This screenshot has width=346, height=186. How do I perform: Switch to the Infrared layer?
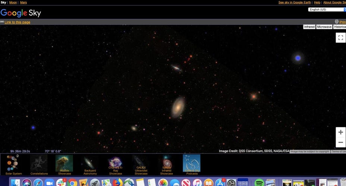[309, 27]
